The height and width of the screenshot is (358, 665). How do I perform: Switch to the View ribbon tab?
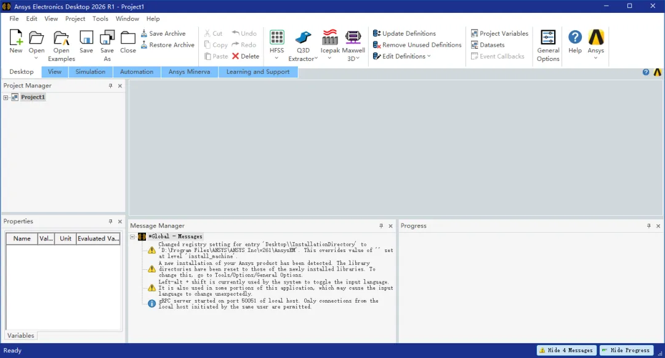pyautogui.click(x=54, y=72)
